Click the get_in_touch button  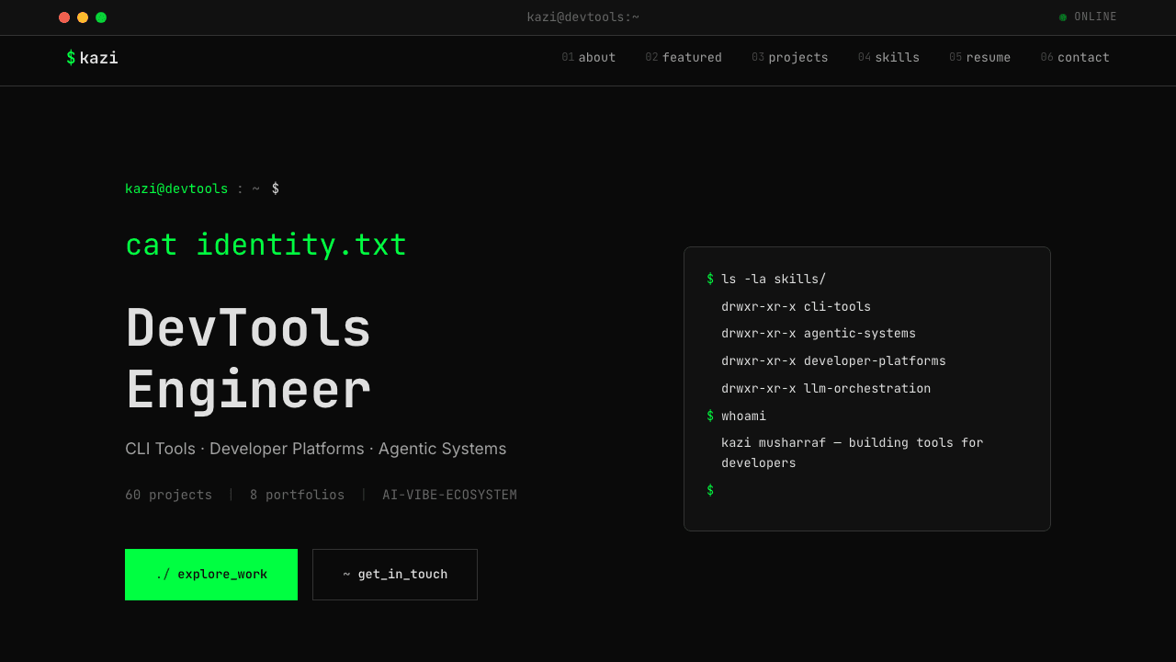coord(394,574)
